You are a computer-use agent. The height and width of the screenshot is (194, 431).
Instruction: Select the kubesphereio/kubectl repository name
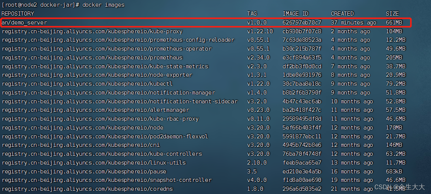pos(87,84)
